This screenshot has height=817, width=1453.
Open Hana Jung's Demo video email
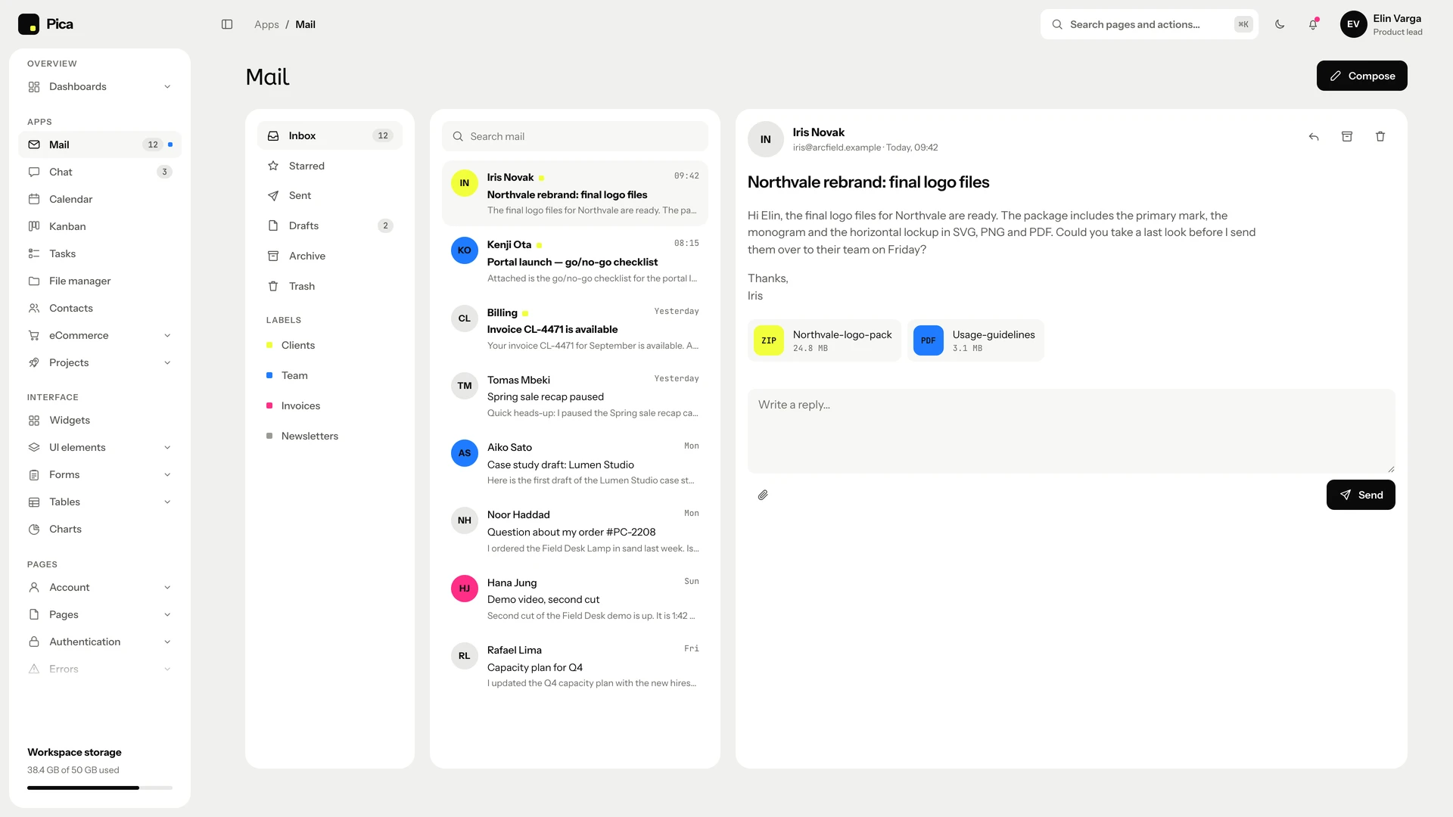click(x=575, y=598)
